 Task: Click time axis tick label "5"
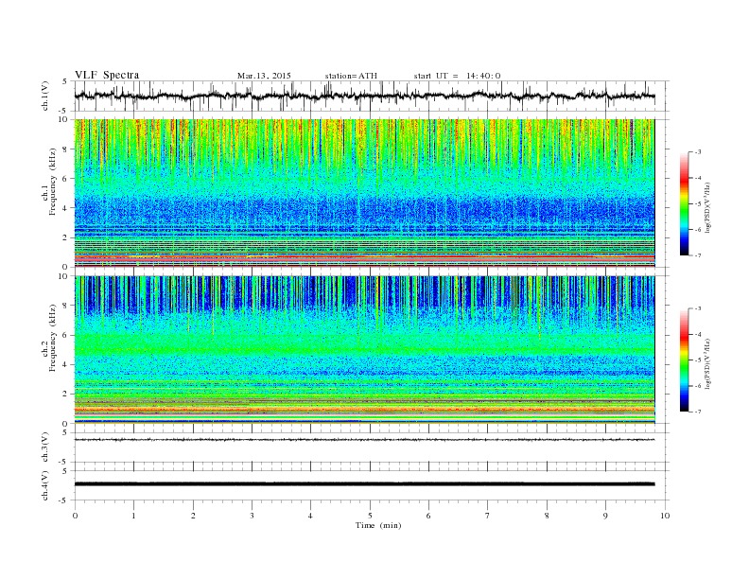(x=370, y=516)
